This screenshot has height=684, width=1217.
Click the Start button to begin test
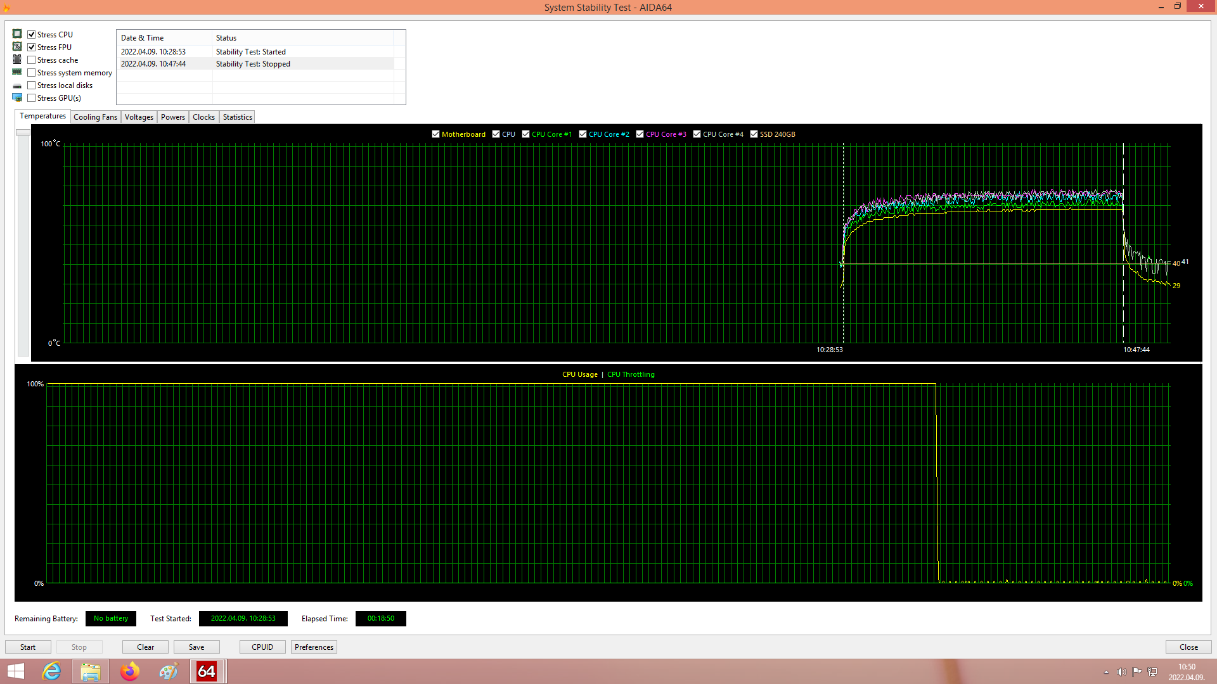tap(28, 647)
